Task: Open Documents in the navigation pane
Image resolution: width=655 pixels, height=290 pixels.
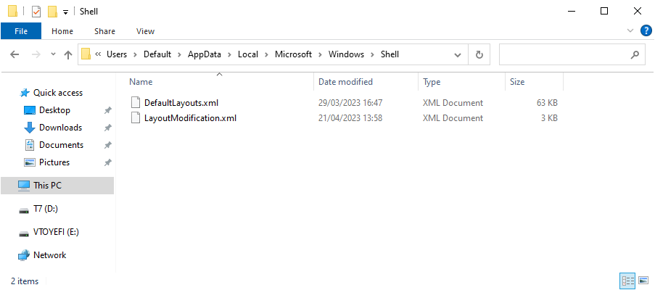Action: click(x=62, y=145)
